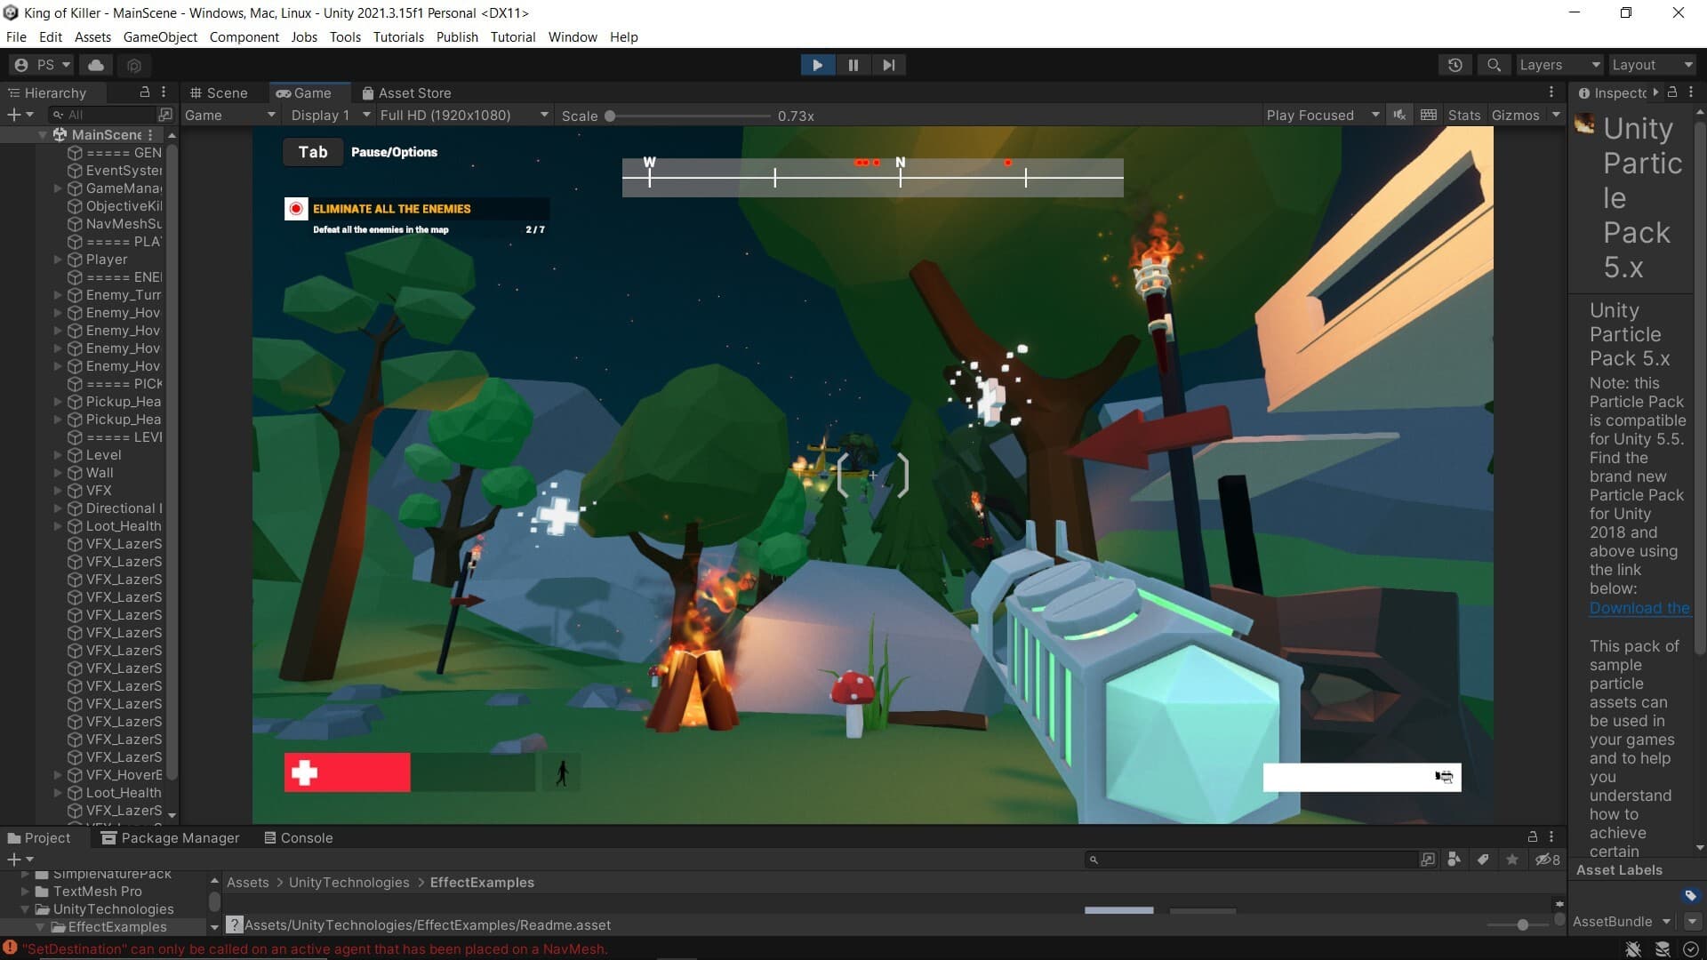
Task: Open Undo History icon
Action: click(x=1455, y=65)
